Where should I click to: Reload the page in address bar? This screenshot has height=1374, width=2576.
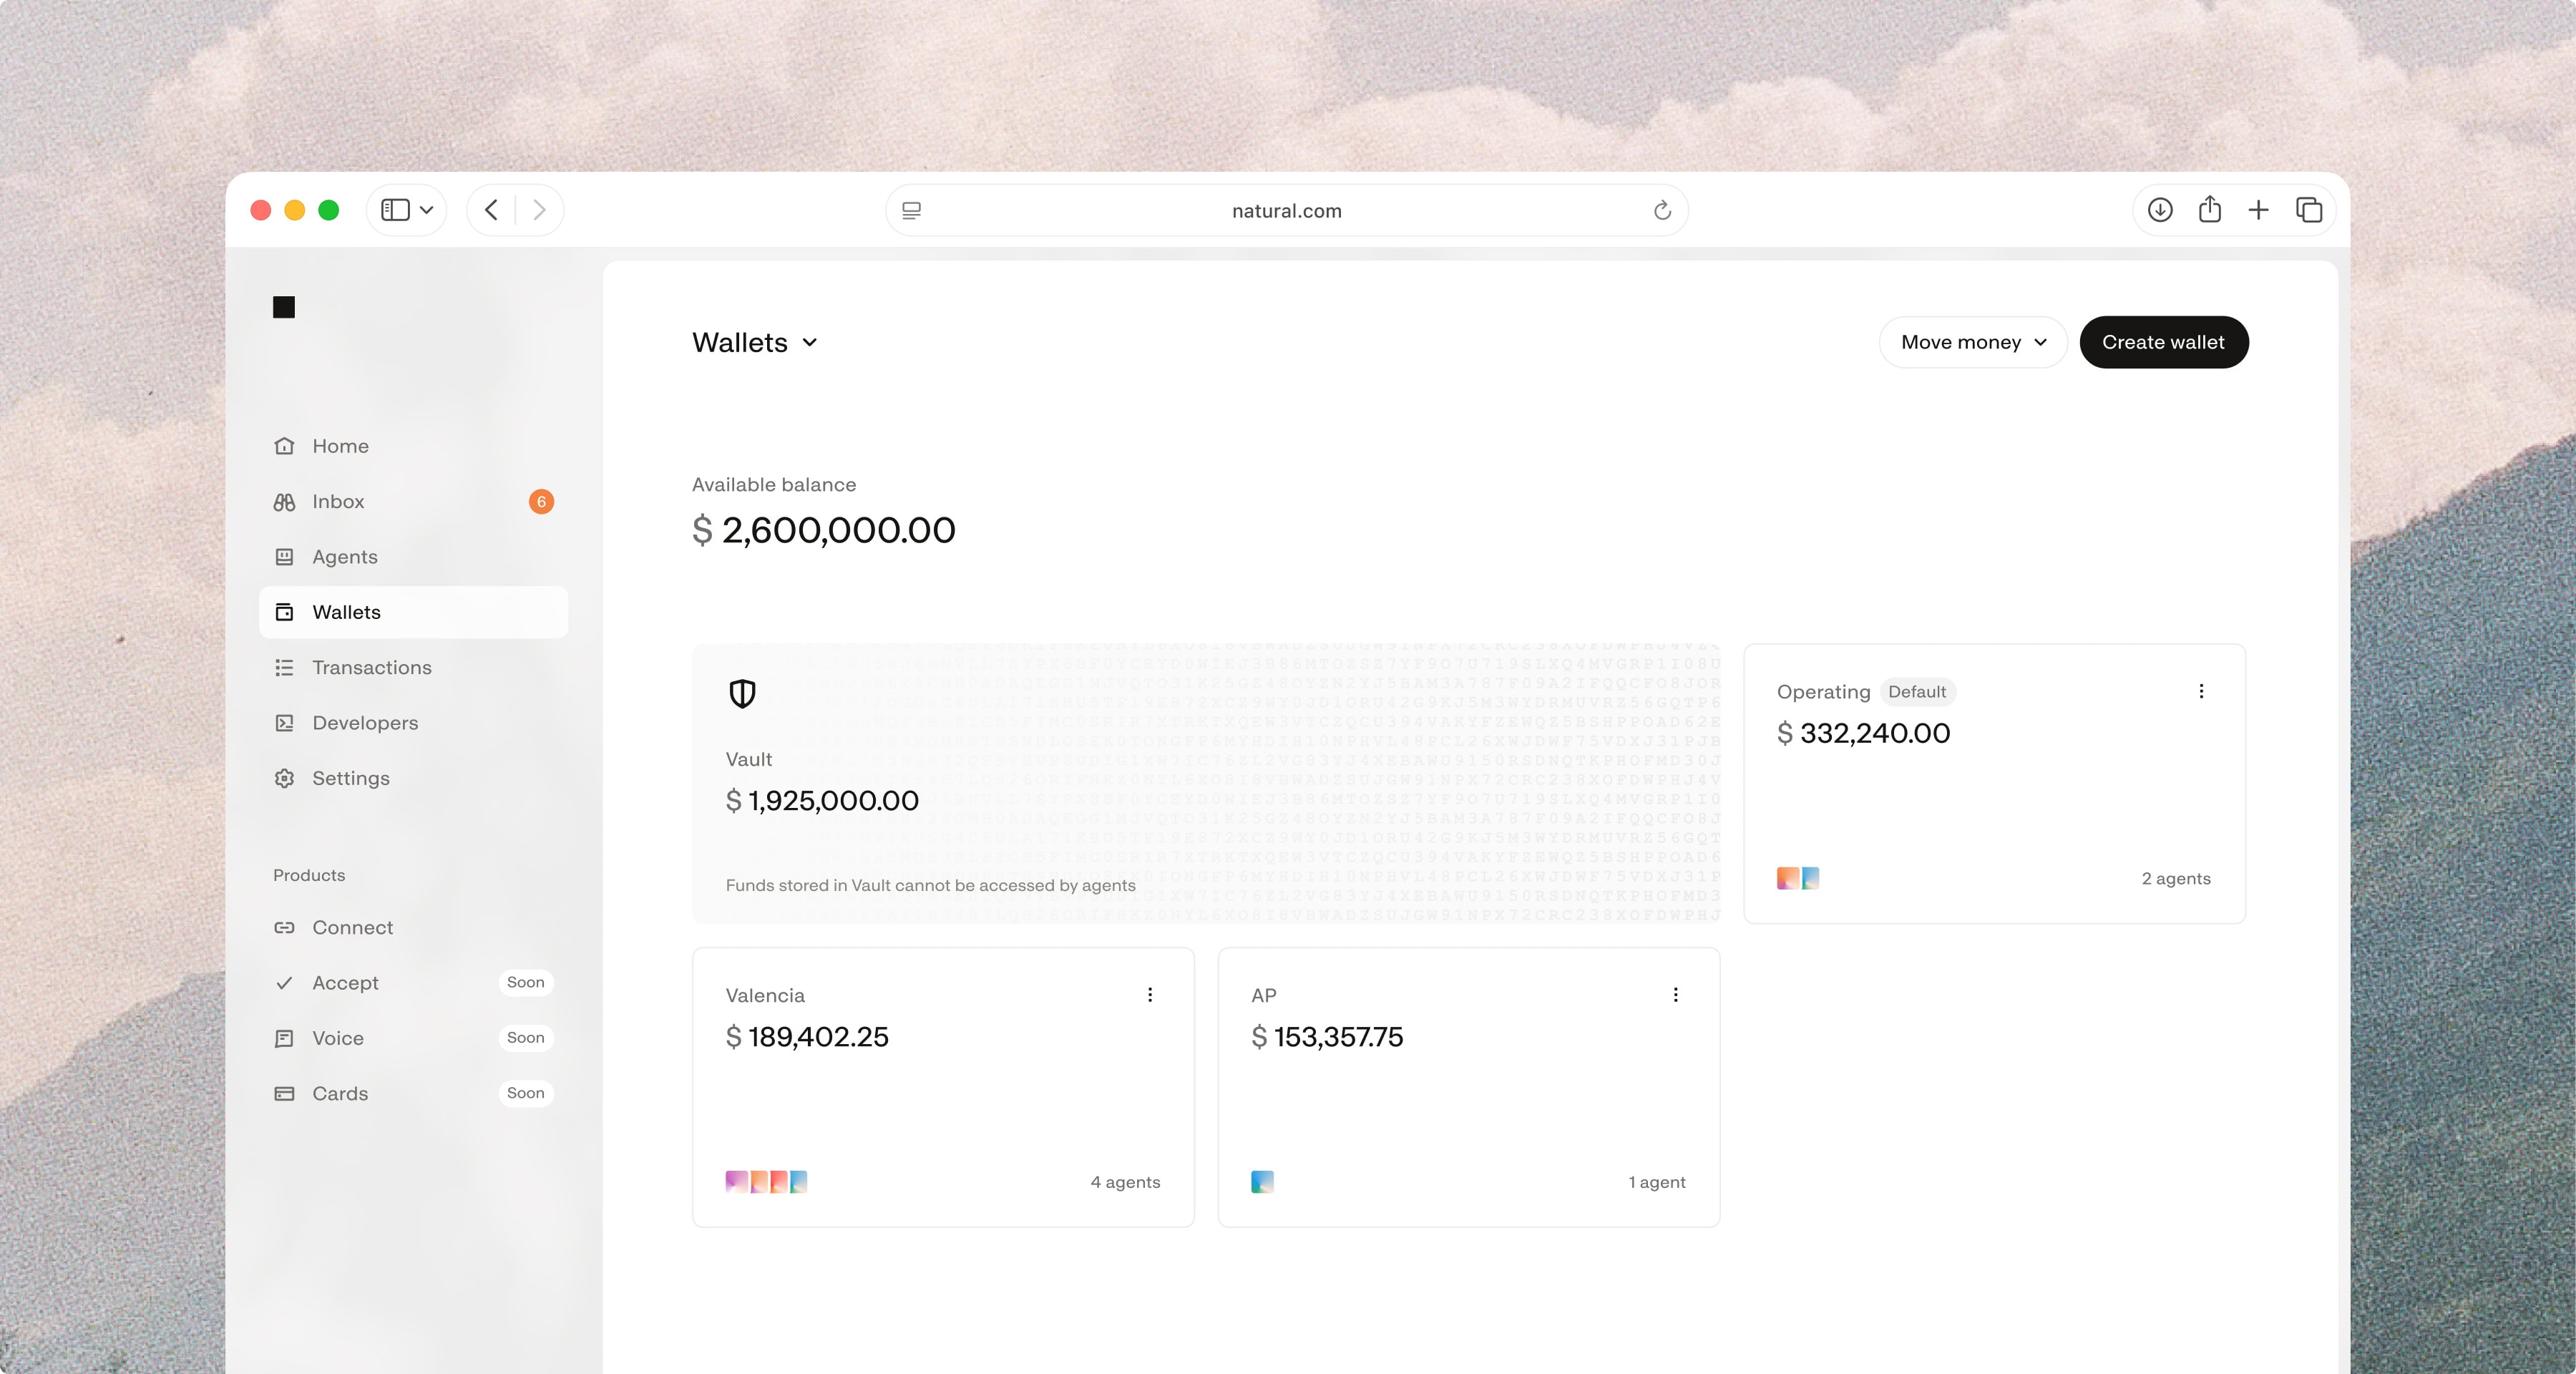tap(1662, 210)
